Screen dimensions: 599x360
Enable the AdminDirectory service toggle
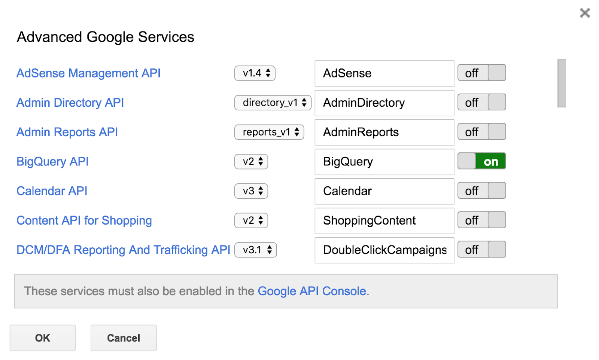click(x=481, y=103)
